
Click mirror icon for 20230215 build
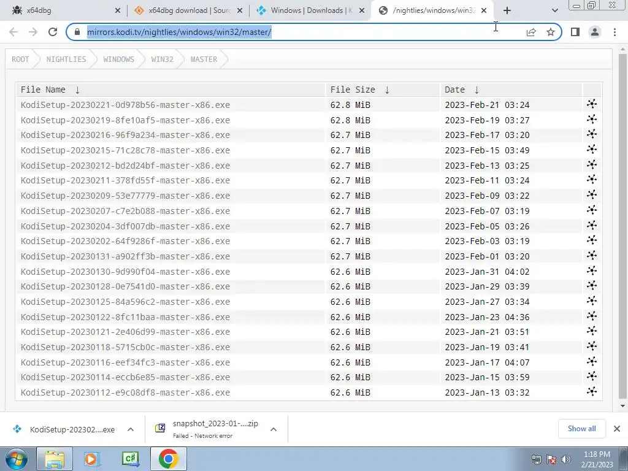592,150
